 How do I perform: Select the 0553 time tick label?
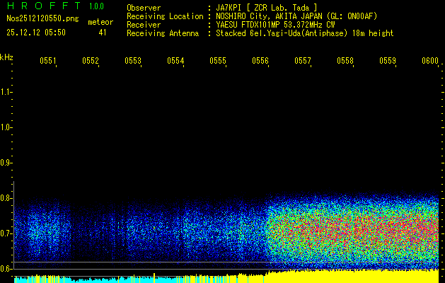click(x=133, y=62)
